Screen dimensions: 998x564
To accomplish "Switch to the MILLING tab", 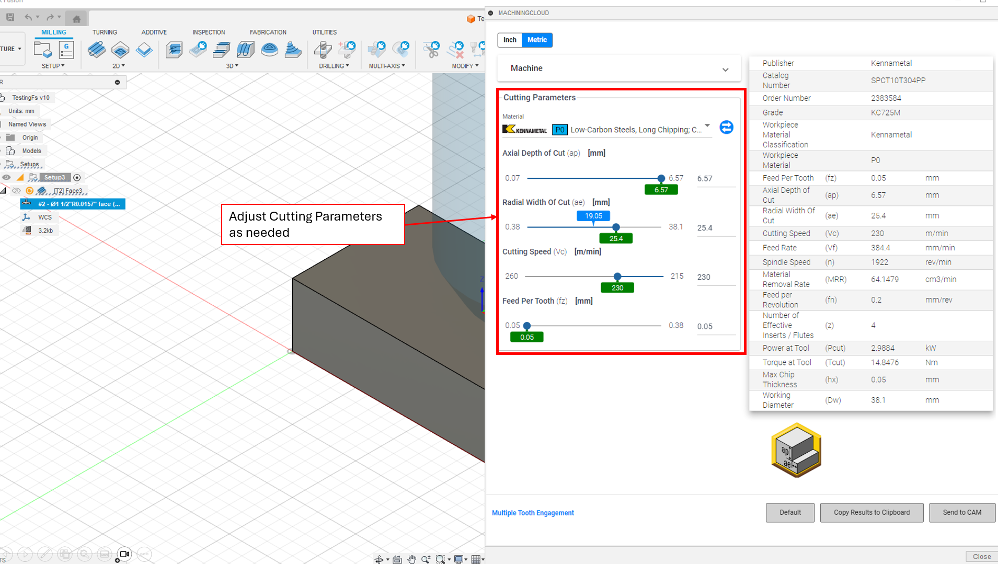I will [x=54, y=32].
